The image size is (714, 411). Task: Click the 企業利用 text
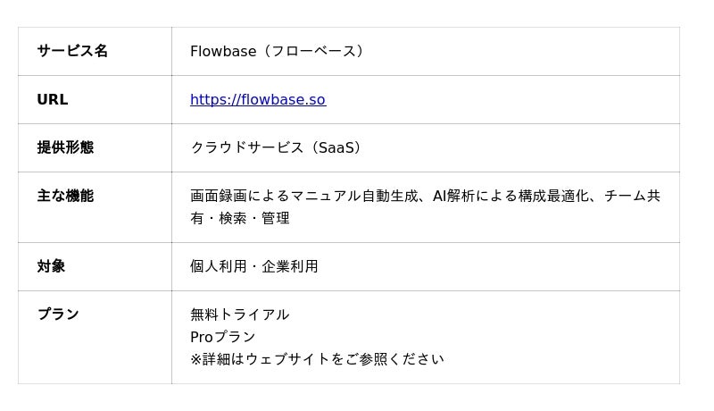click(290, 266)
